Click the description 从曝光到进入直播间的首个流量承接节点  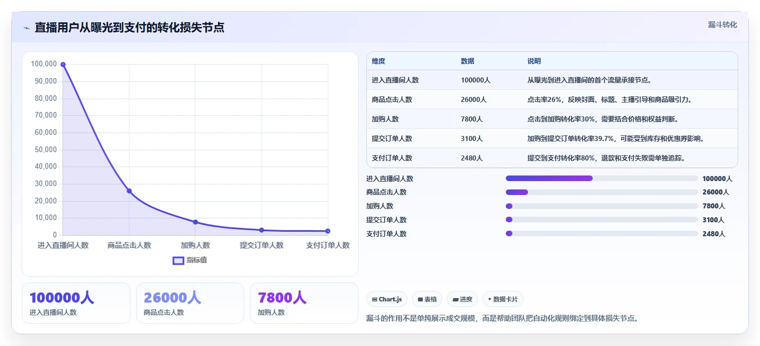coord(590,80)
